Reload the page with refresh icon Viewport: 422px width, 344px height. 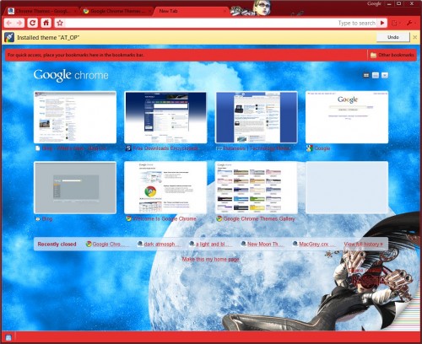point(33,23)
